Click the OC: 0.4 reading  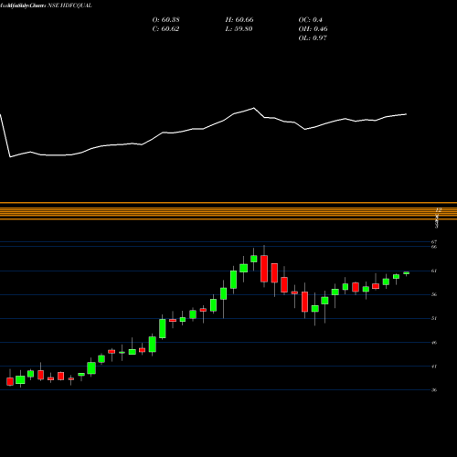pyautogui.click(x=310, y=20)
